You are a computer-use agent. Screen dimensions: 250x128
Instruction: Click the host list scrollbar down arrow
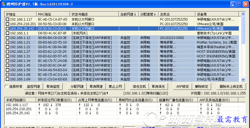(x=243, y=80)
